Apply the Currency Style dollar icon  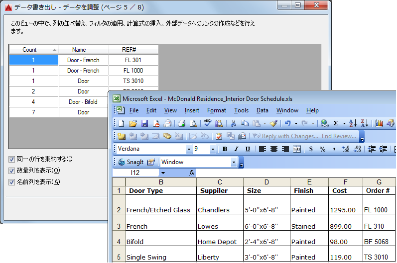point(311,149)
